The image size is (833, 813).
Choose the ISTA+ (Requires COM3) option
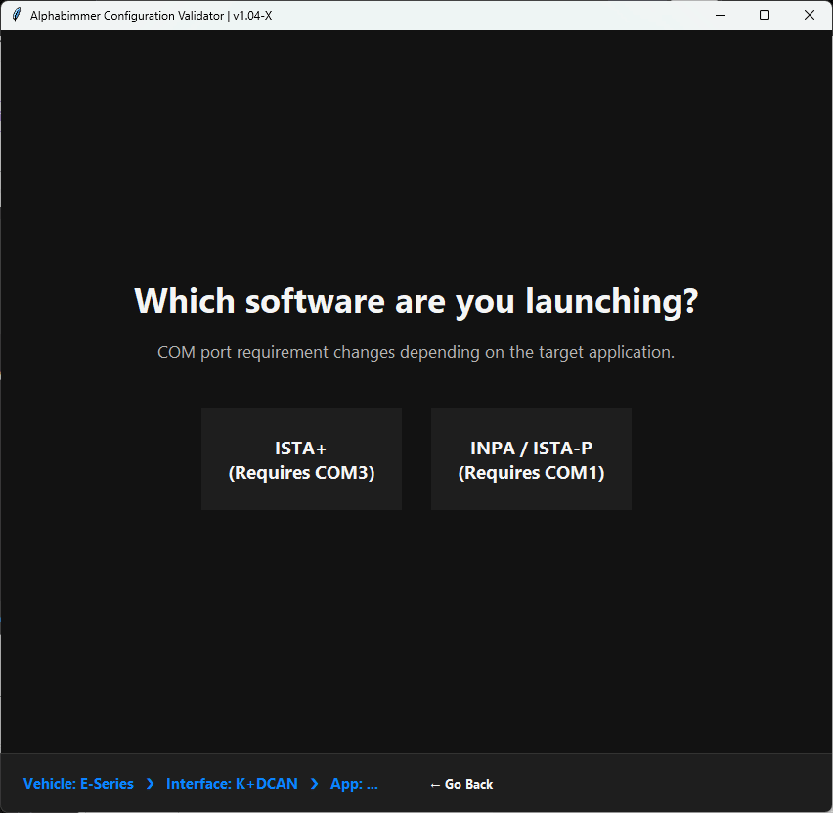click(301, 459)
